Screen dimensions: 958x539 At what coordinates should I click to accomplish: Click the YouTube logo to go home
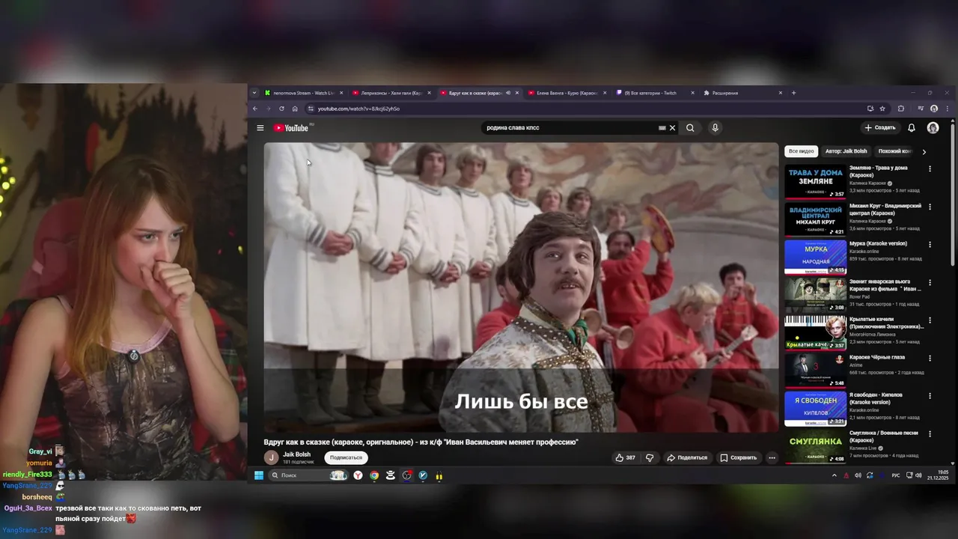coord(293,128)
